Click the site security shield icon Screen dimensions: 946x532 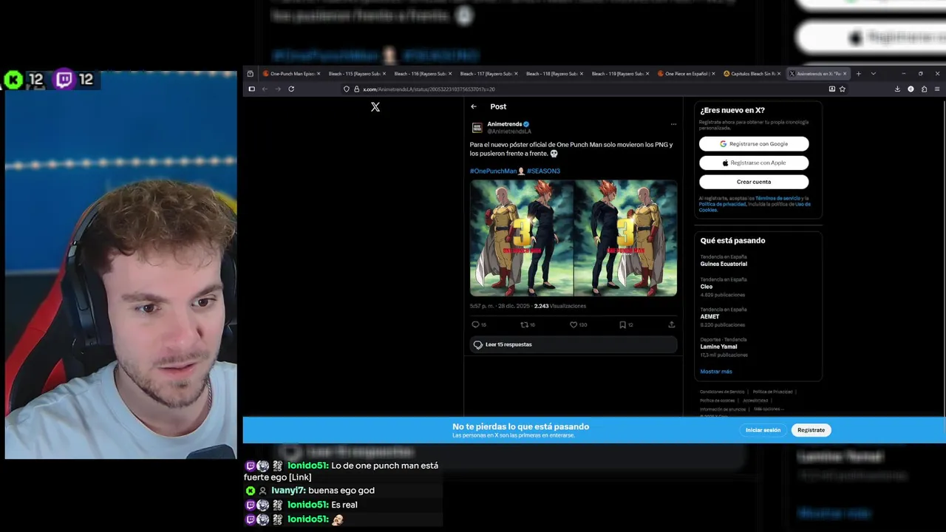[x=346, y=89]
